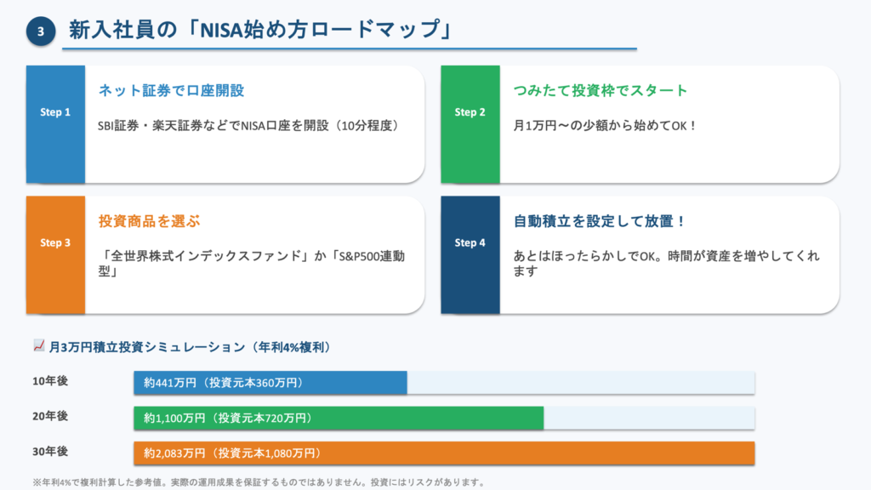This screenshot has height=490, width=871.
Task: Click the disclaimer footnote about 年利4%
Action: 259,482
